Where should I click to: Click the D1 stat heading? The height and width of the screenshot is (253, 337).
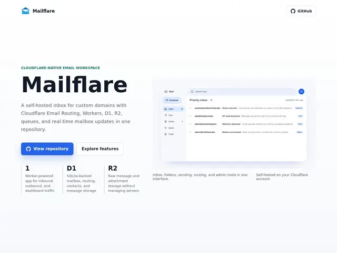click(72, 168)
